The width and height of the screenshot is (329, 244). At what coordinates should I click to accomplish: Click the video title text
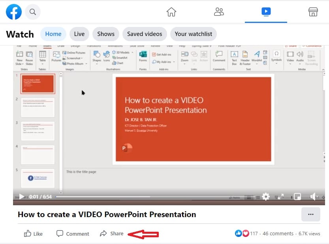pos(107,214)
